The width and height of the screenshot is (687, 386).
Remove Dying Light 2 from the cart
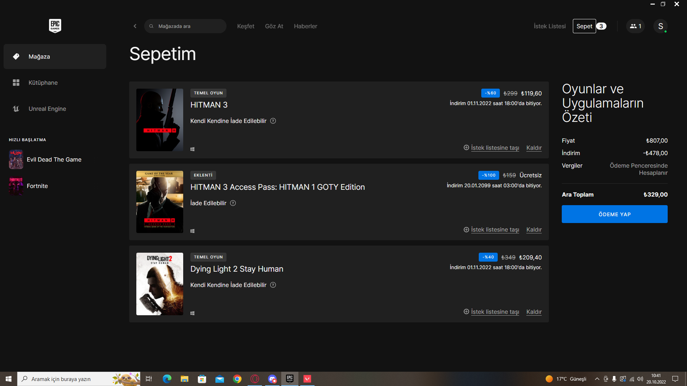pyautogui.click(x=534, y=312)
